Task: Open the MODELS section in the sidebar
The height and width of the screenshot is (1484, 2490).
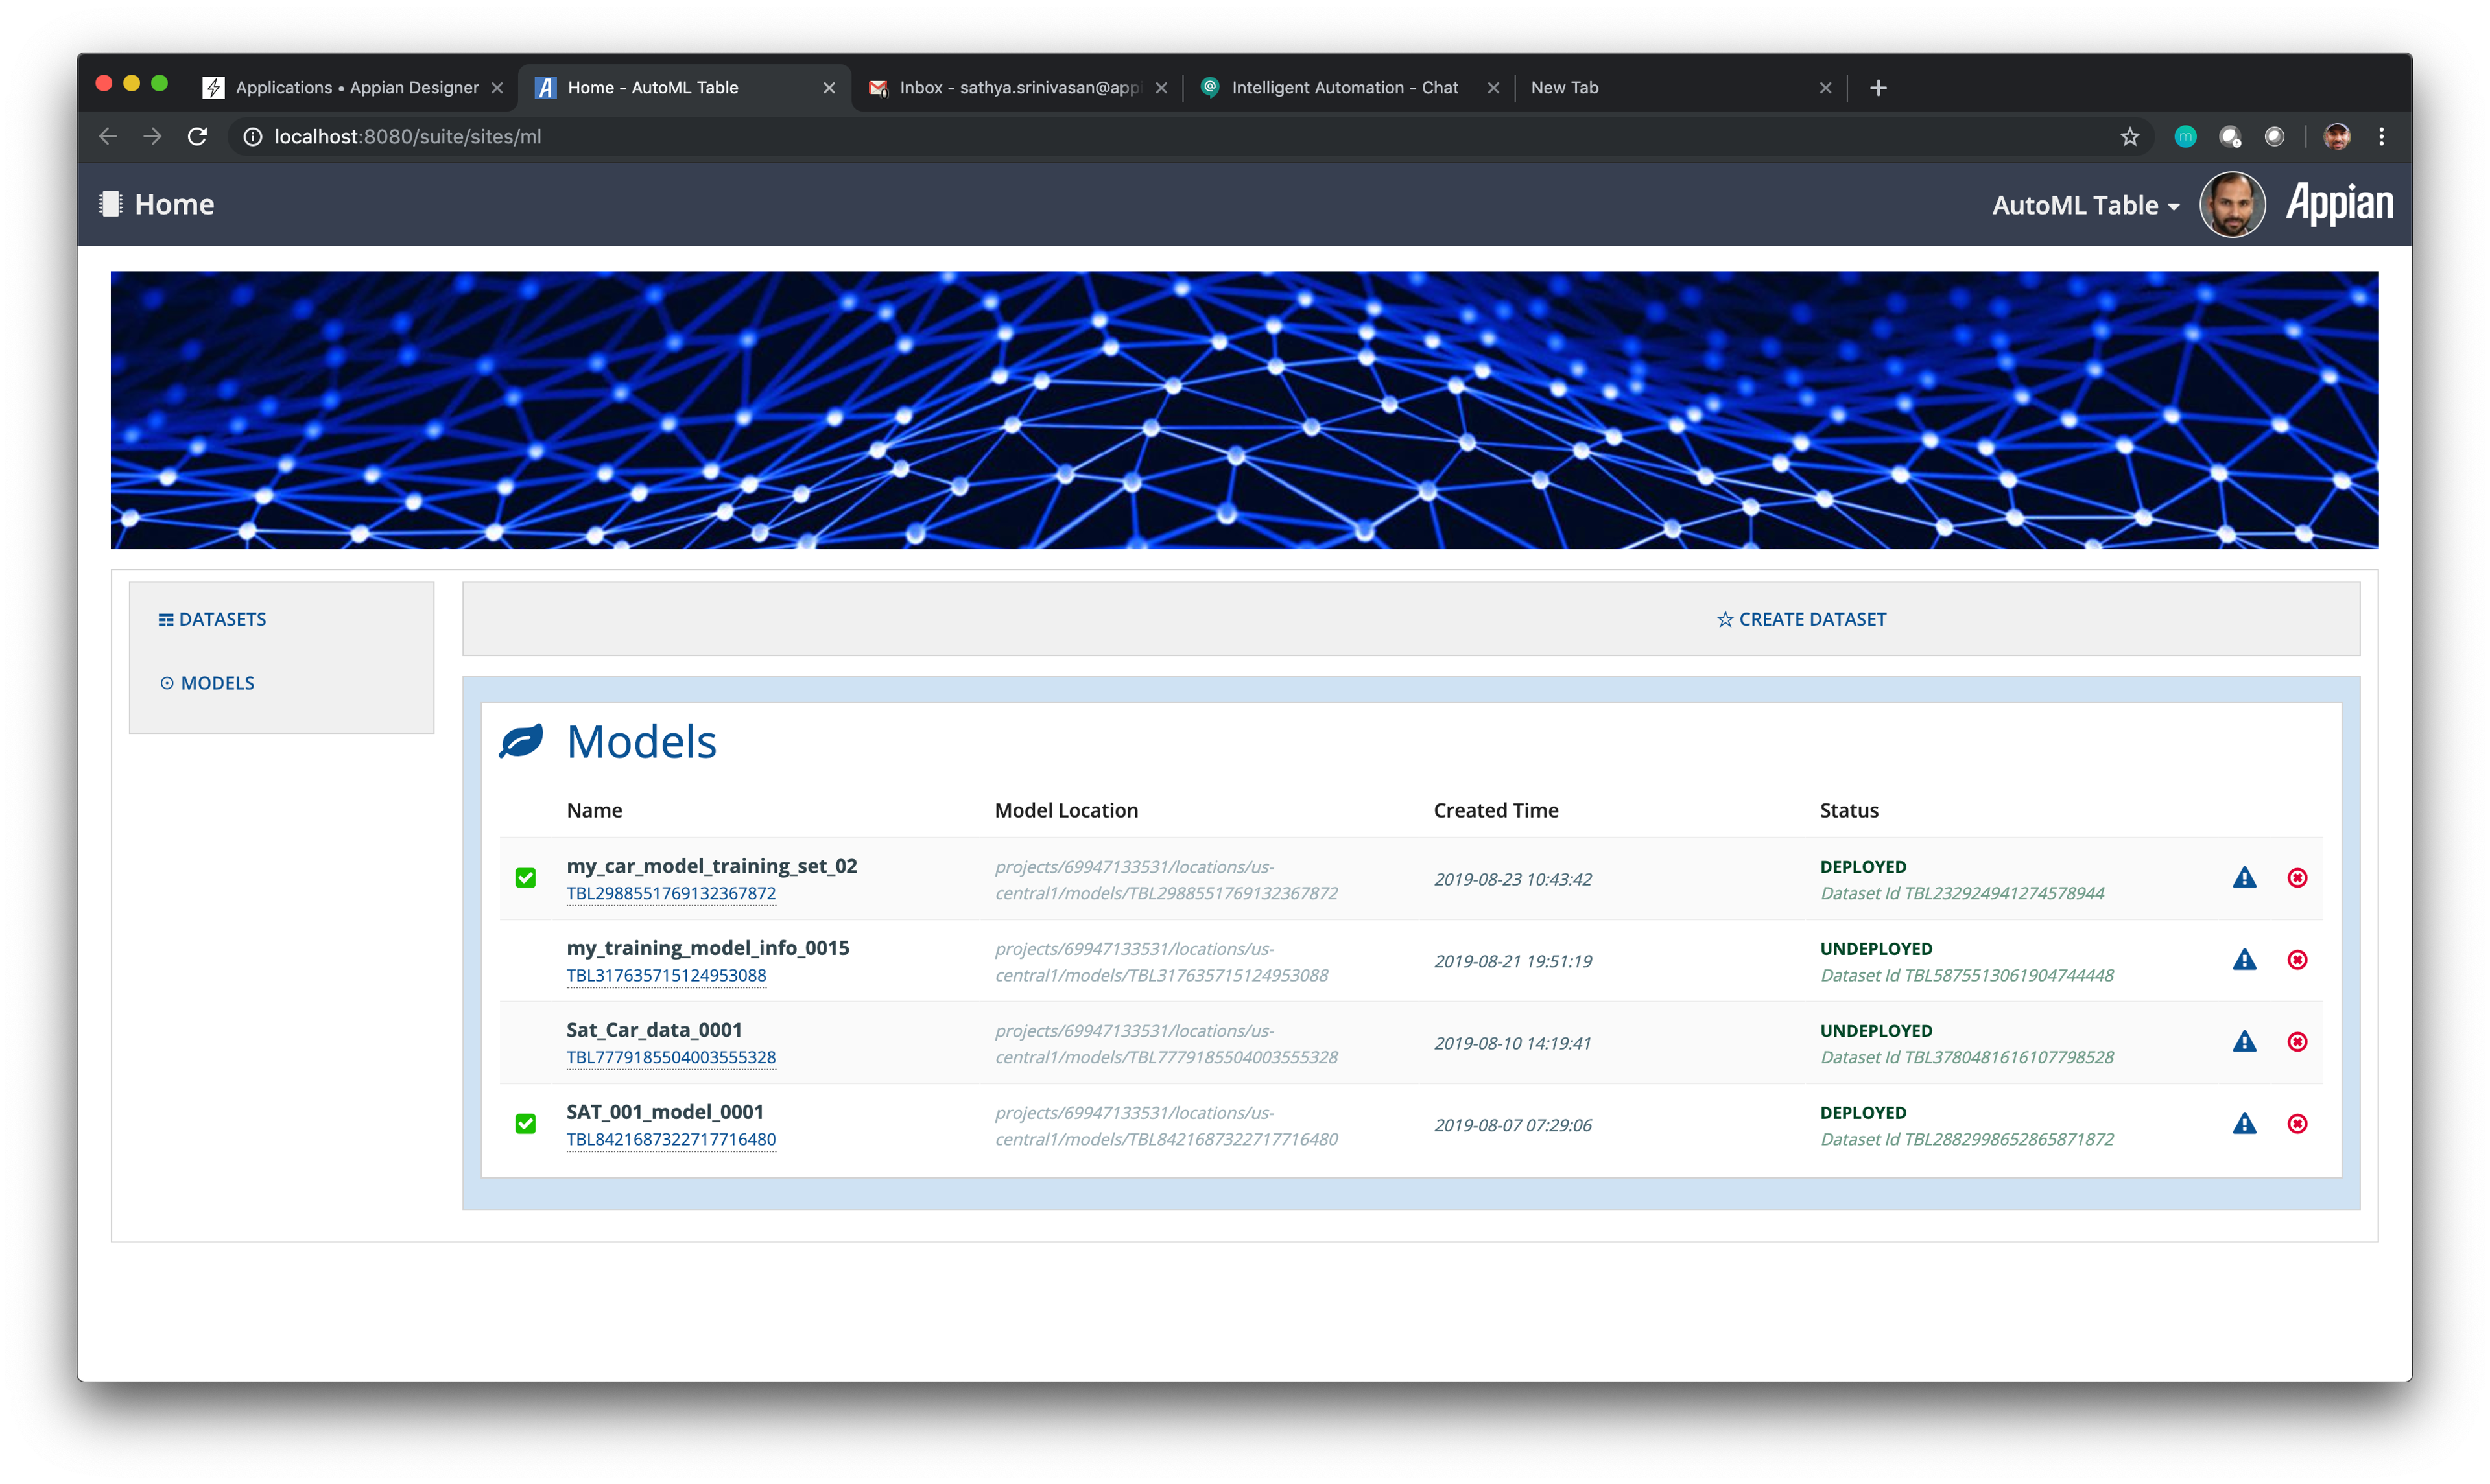Action: tap(207, 683)
